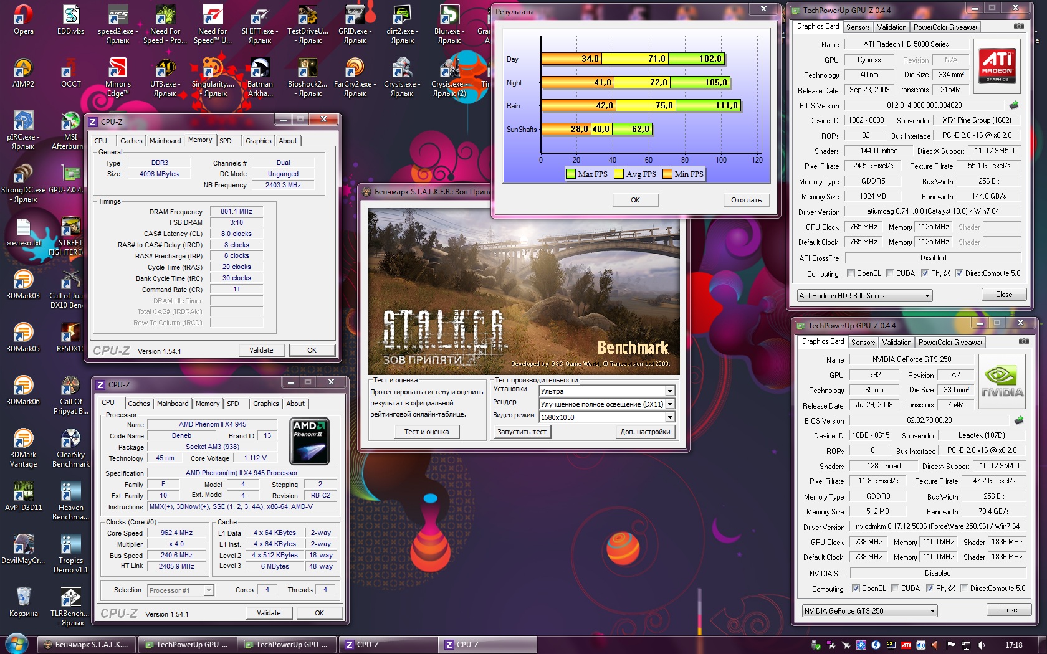The height and width of the screenshot is (654, 1047).
Task: Launch the 3DMark05 desktop shortcut
Action: tap(23, 337)
